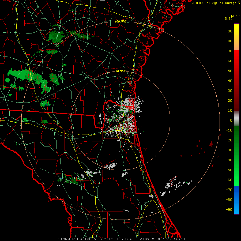
Task: Click the -80 value on velocity legend
Action: pyautogui.click(x=229, y=200)
